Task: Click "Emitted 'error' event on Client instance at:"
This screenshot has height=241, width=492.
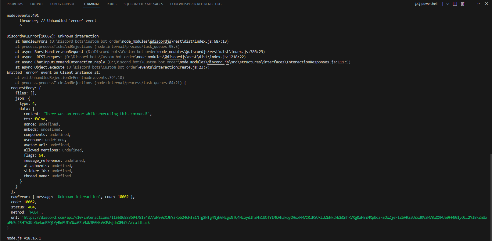Action: click(x=54, y=73)
